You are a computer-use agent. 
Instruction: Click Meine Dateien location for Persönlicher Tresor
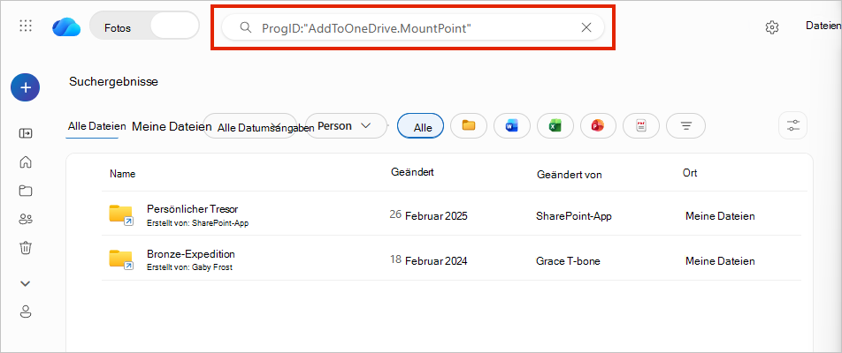coord(720,216)
